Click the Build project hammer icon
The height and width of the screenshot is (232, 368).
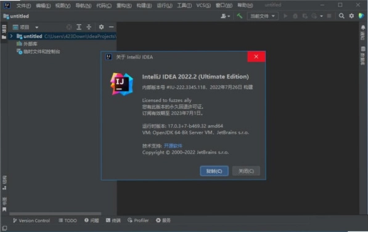click(239, 16)
